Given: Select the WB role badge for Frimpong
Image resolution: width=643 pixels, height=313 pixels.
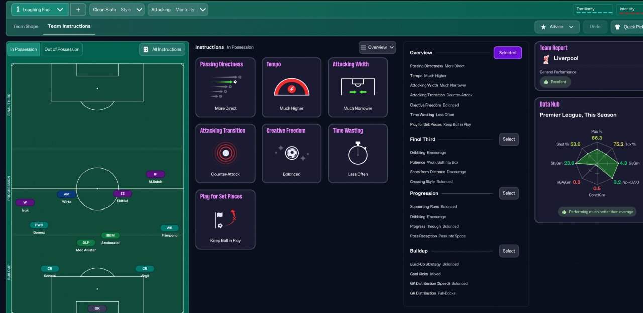Looking at the screenshot, I should pos(169,228).
